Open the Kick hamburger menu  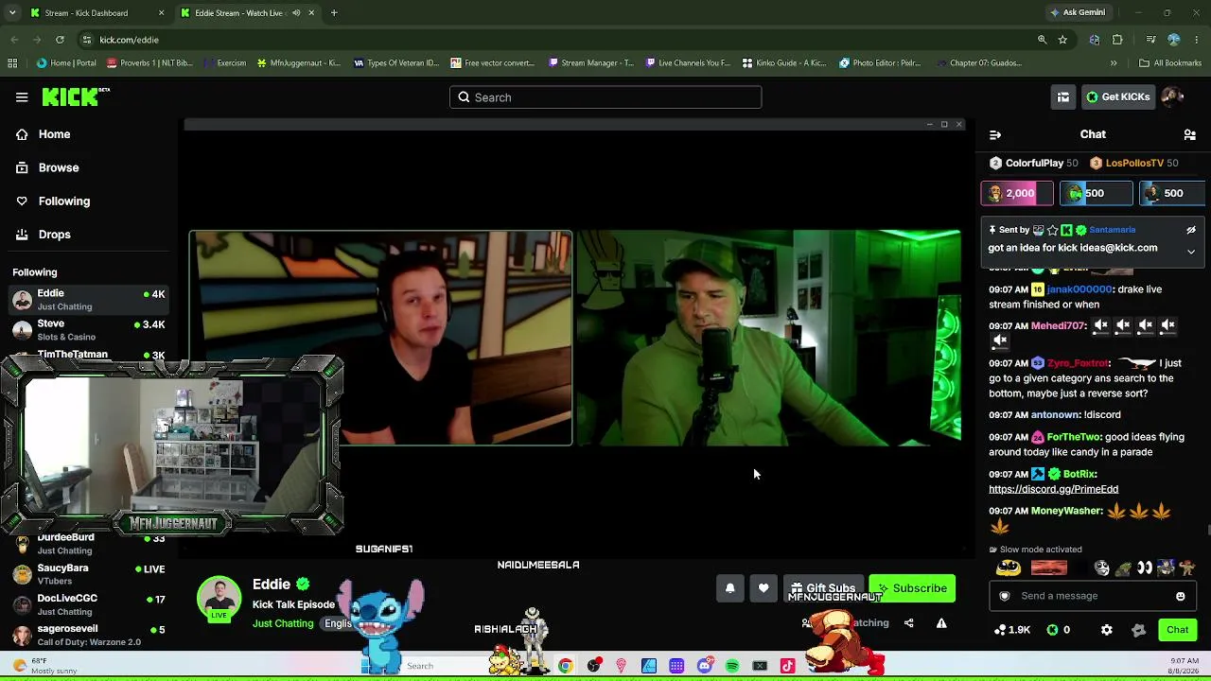(22, 97)
